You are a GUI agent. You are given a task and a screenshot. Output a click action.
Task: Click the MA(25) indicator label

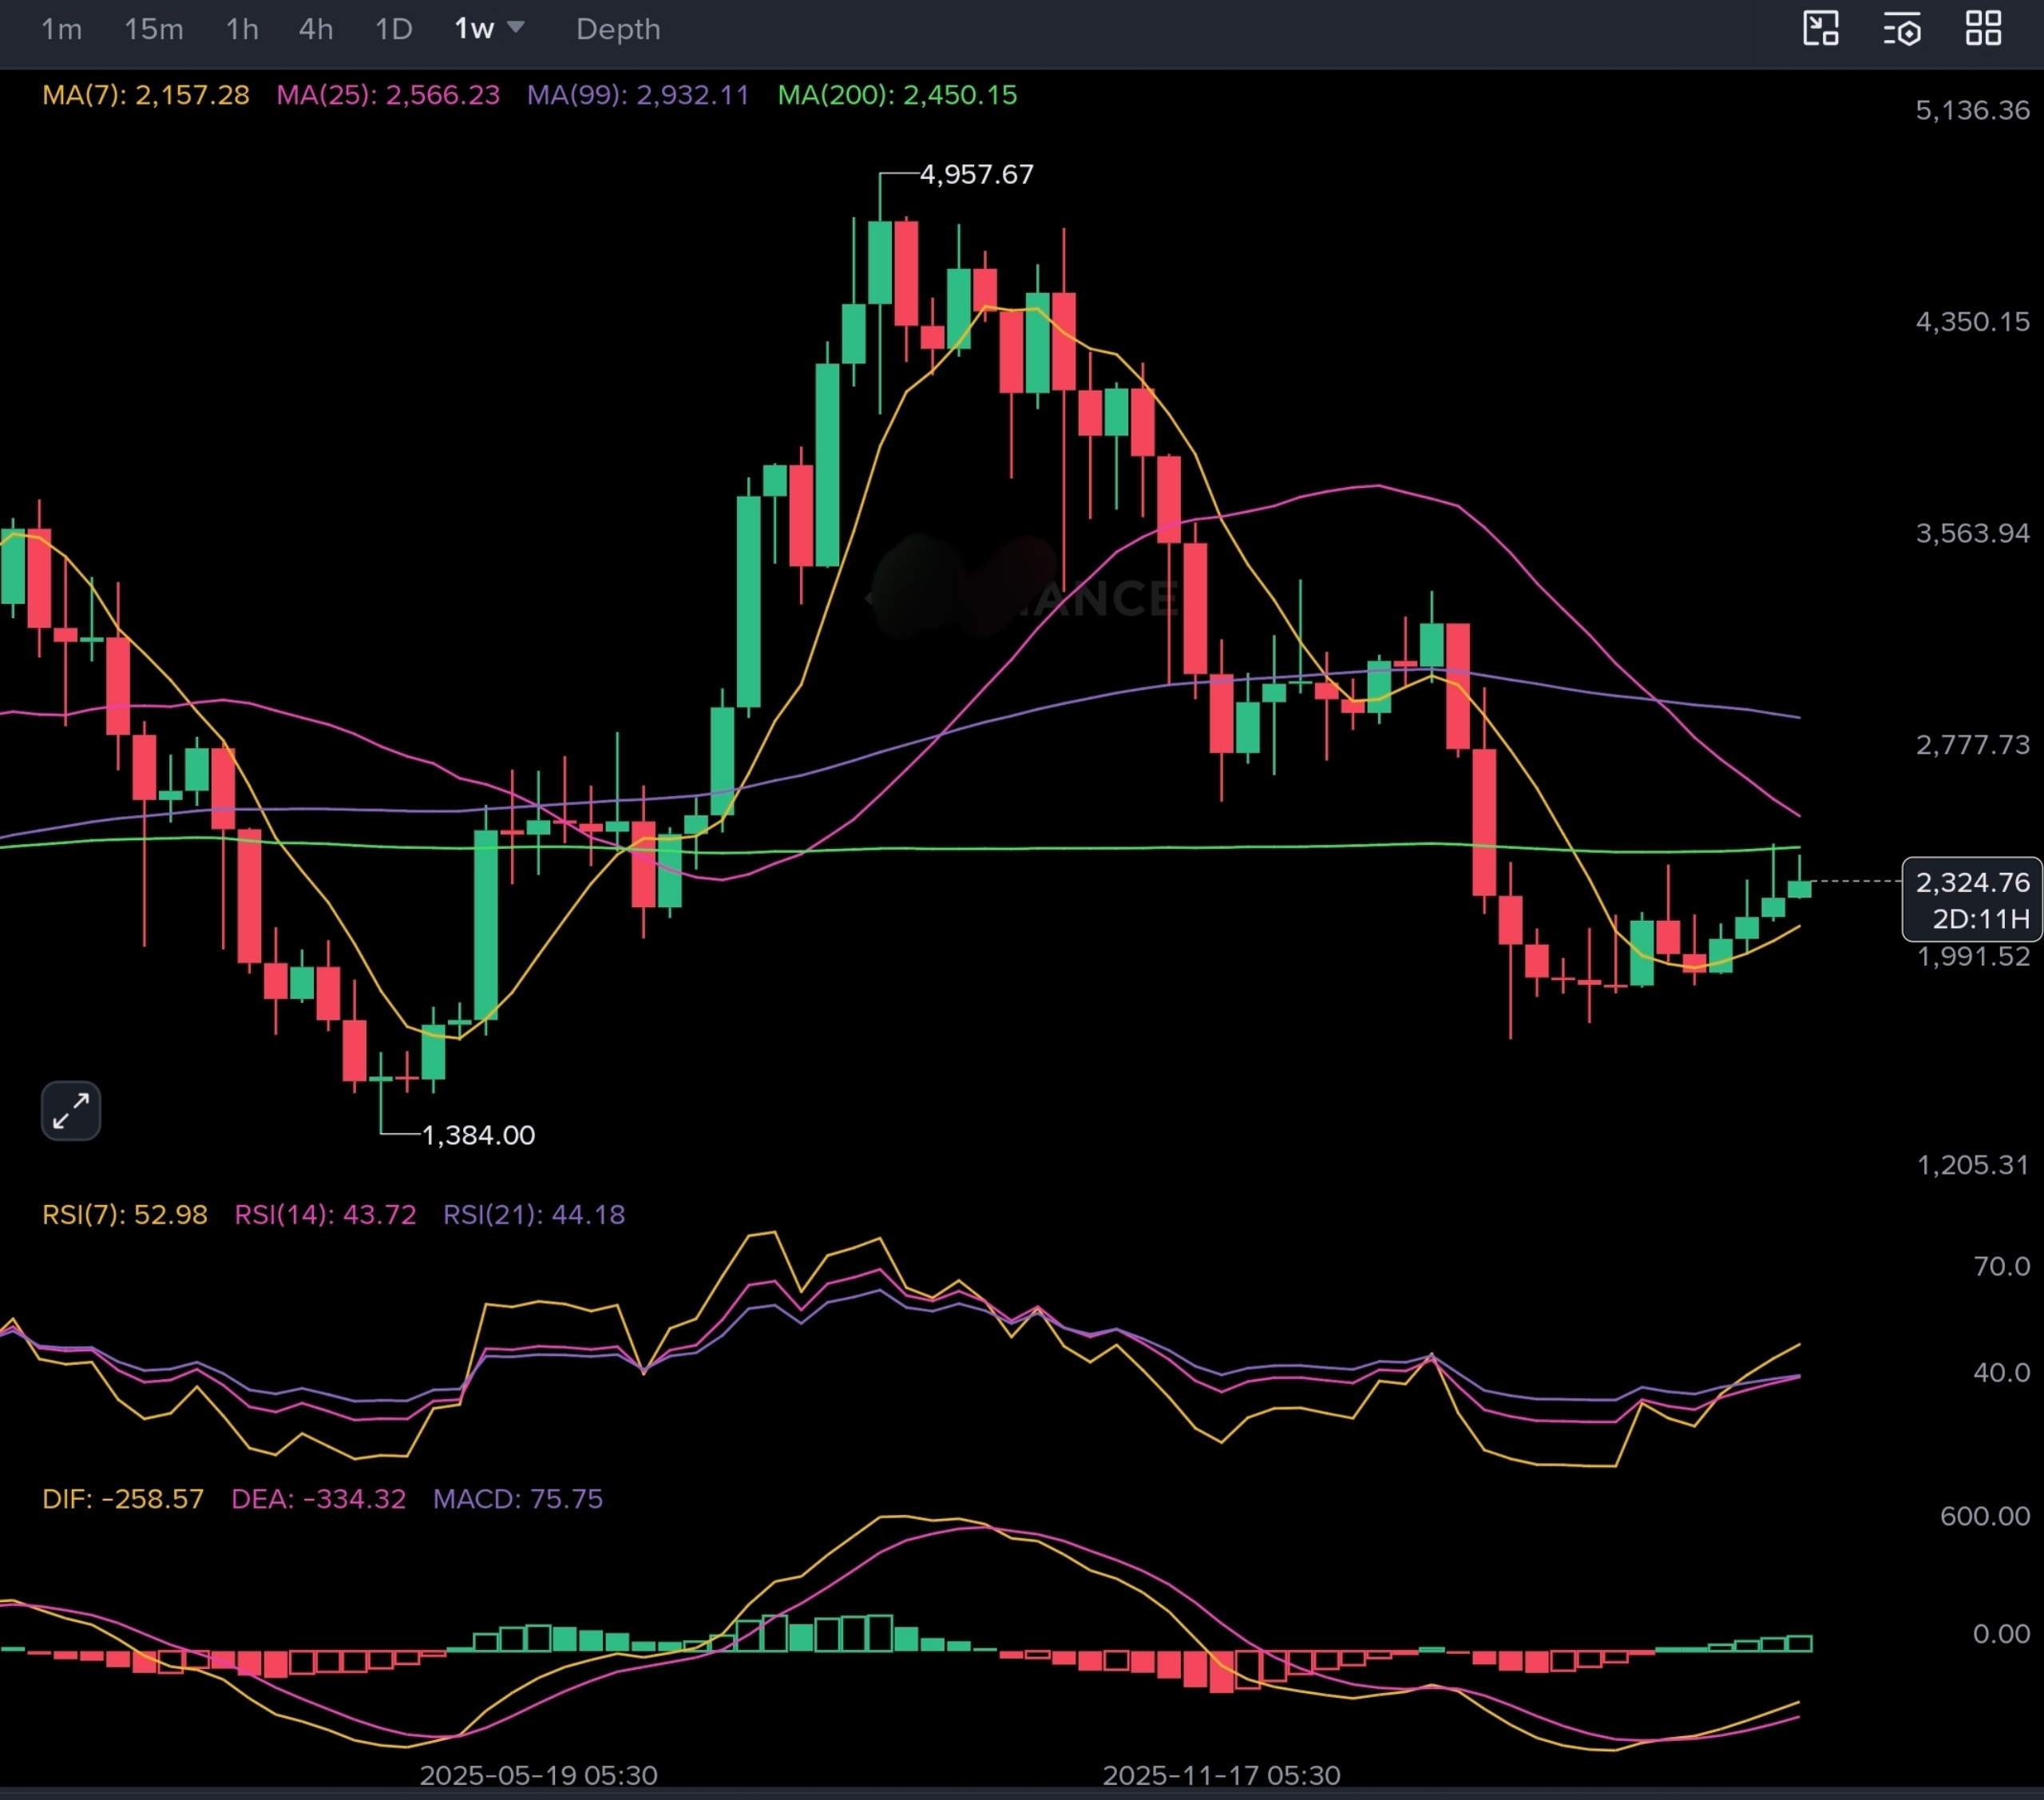388,95
